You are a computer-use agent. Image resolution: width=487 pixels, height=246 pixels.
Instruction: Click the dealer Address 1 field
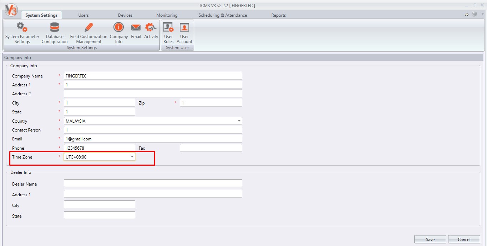coord(153,194)
